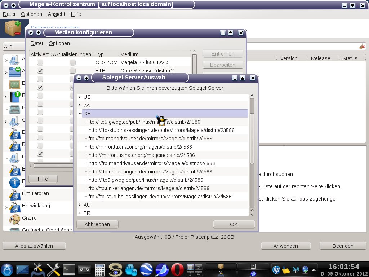The width and height of the screenshot is (369, 277).
Task: Click the scroll-down arrow of mirror list
Action: coord(252,214)
